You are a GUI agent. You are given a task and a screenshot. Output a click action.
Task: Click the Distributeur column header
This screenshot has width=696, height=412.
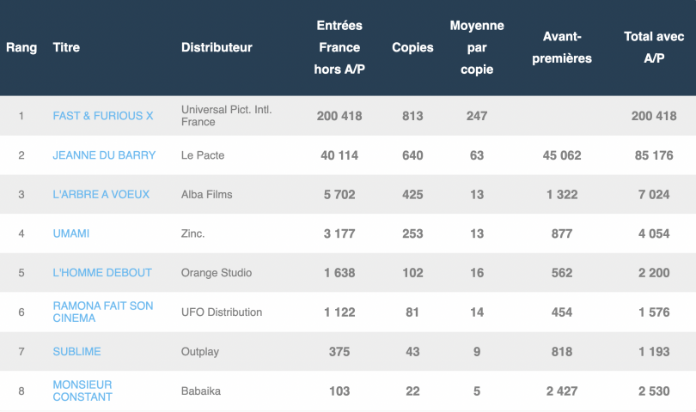tap(217, 47)
